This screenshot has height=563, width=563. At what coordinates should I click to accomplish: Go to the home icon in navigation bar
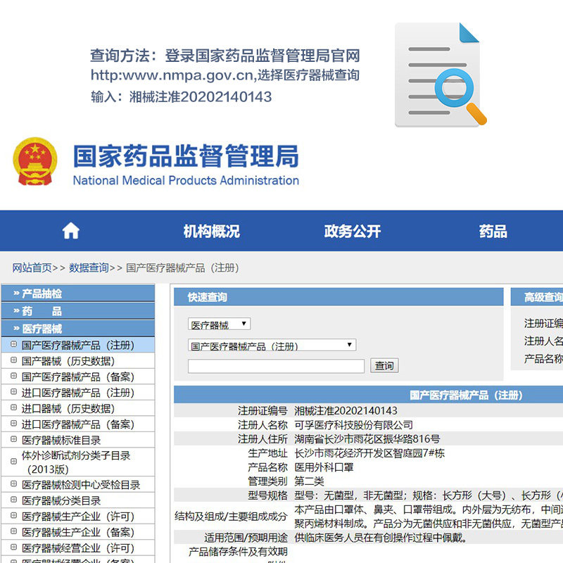click(71, 231)
